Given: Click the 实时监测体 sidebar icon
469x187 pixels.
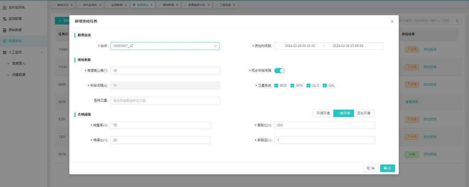Looking at the screenshot, I should (4, 7).
